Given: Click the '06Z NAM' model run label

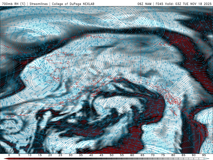Looking at the screenshot, I should click(144, 4).
